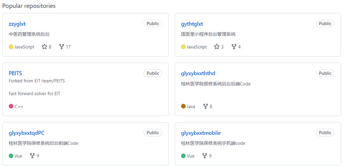Click the Public badge on glyxybxxtqdPC card

(153, 133)
